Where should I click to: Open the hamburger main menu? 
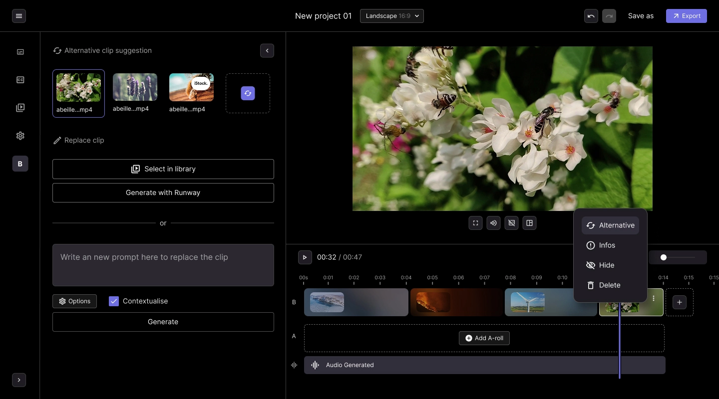coord(19,16)
